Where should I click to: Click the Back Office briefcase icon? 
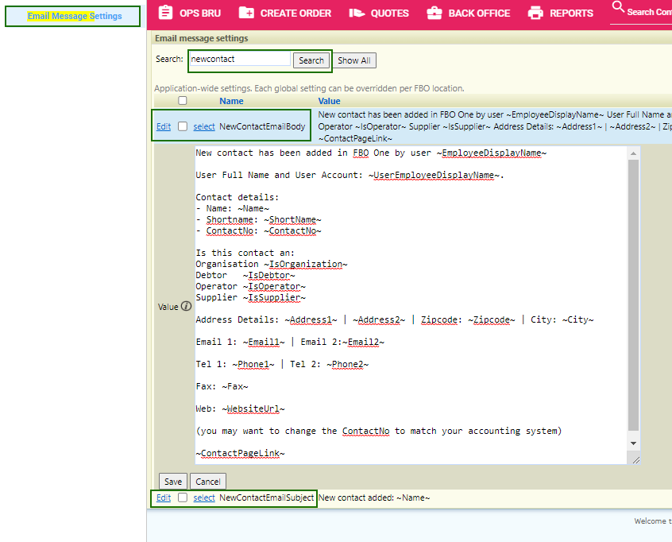pyautogui.click(x=434, y=13)
